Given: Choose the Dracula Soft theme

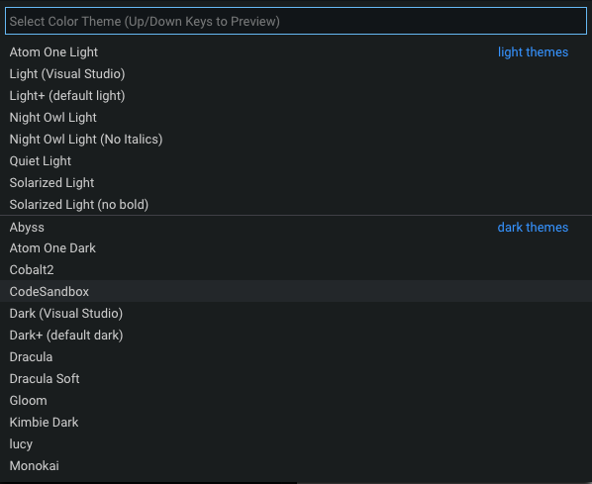Looking at the screenshot, I should [x=296, y=379].
